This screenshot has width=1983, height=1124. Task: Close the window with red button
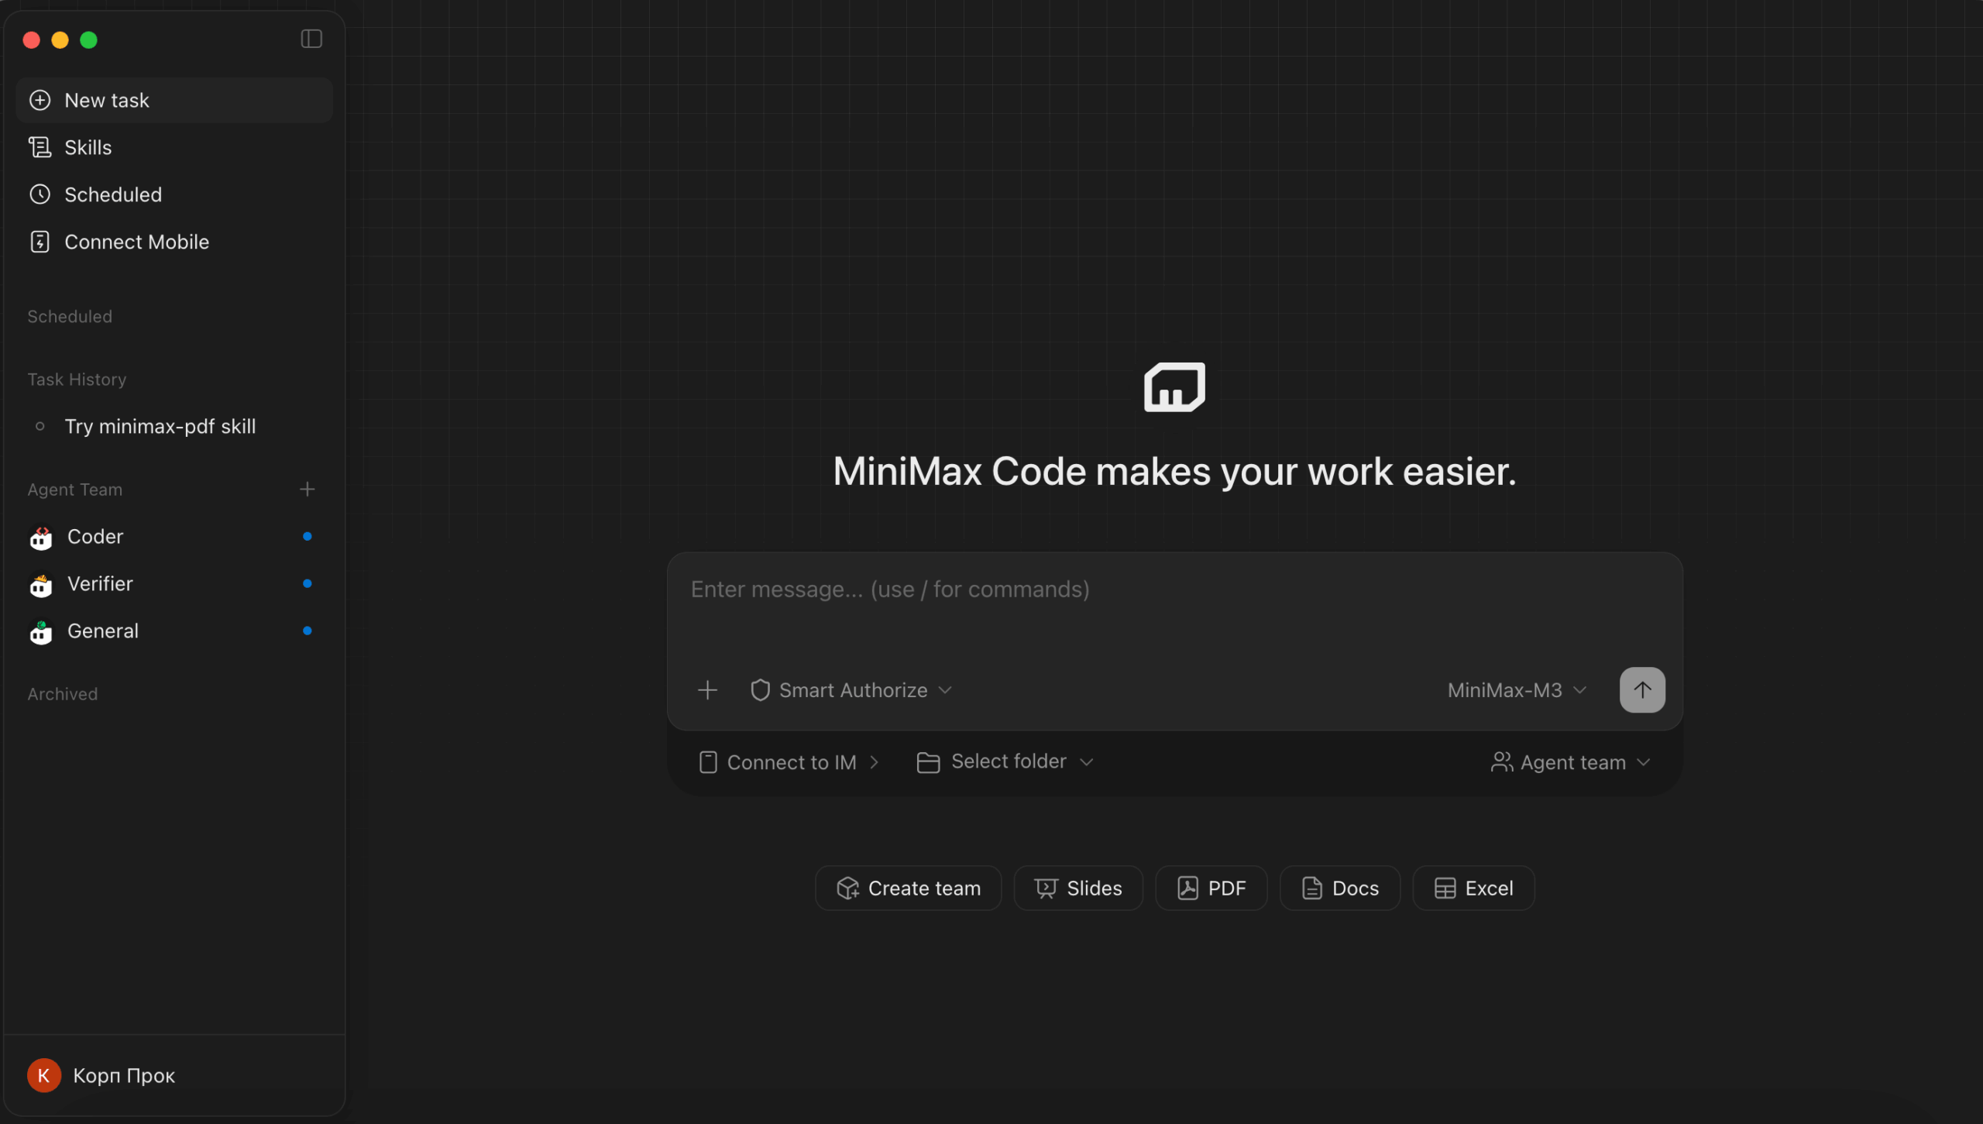32,40
